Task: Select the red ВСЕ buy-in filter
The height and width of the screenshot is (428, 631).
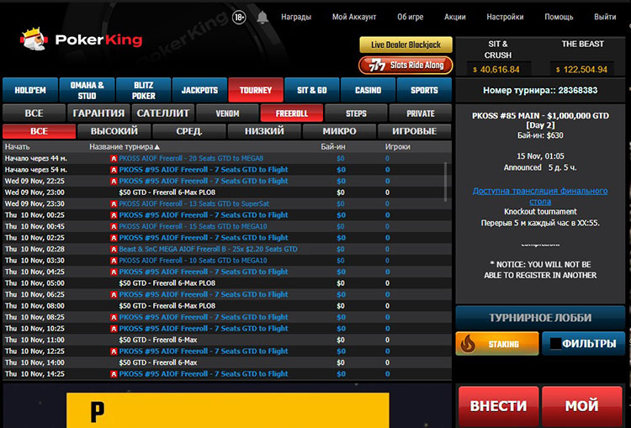Action: click(x=39, y=131)
